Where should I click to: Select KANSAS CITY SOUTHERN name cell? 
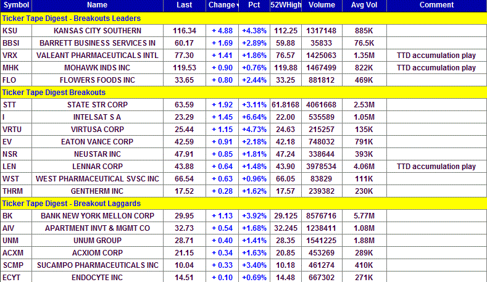[97, 31]
